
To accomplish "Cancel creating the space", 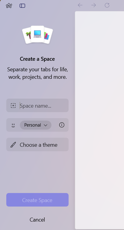I will [37, 219].
